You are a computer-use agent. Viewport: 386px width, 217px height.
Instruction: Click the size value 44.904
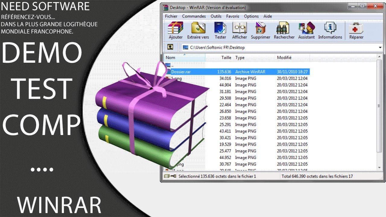225,85
